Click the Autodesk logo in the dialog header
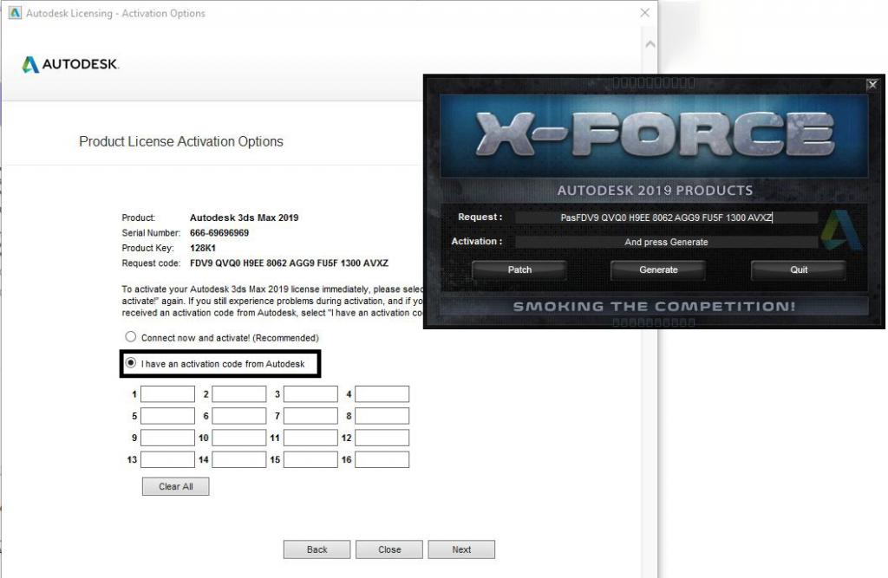Screen dimensions: 888x578 [70, 64]
